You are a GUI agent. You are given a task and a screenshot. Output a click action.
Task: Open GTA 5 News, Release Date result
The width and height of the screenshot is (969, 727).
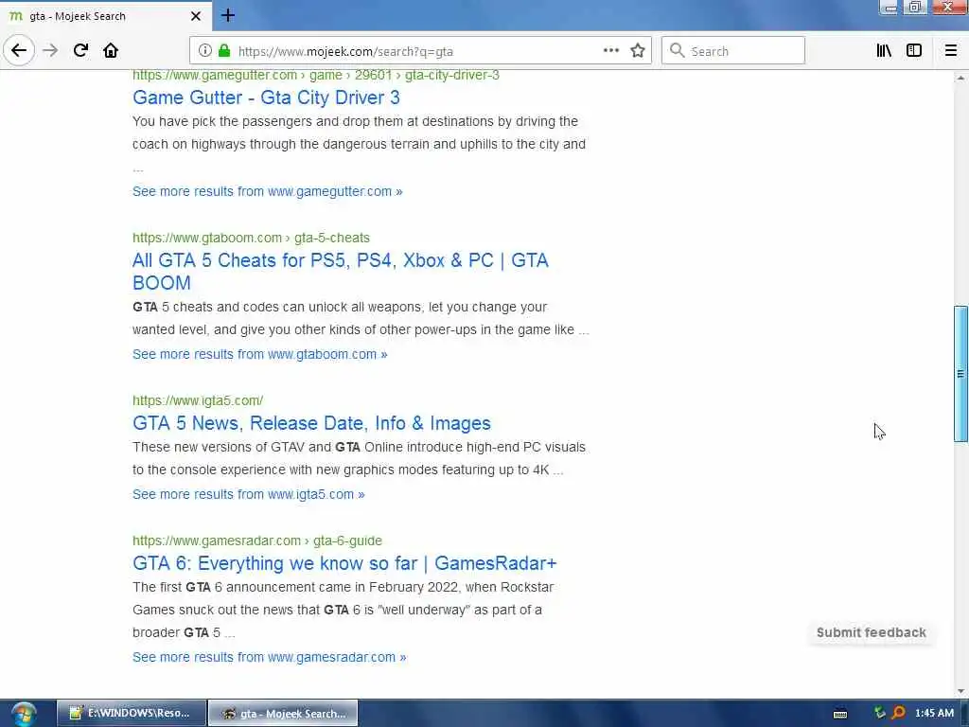[311, 423]
